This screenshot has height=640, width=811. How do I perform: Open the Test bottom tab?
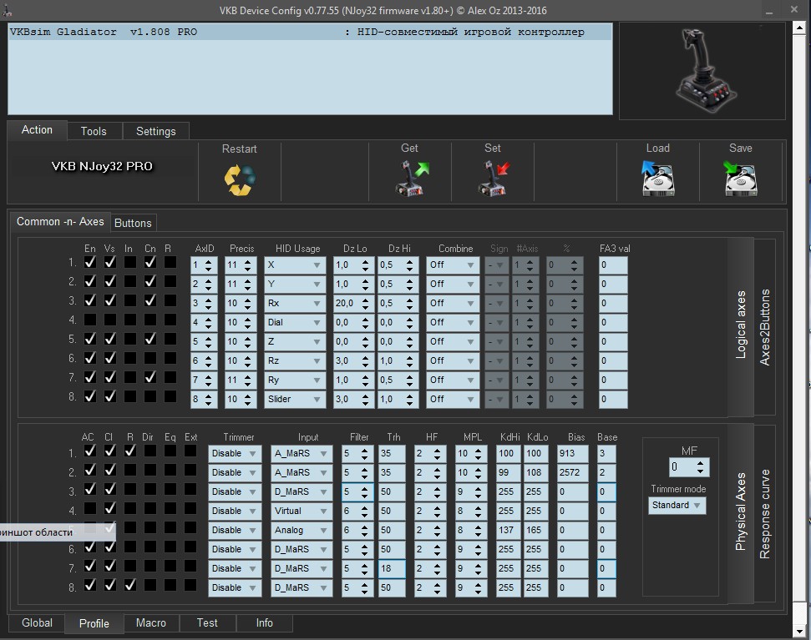[207, 622]
